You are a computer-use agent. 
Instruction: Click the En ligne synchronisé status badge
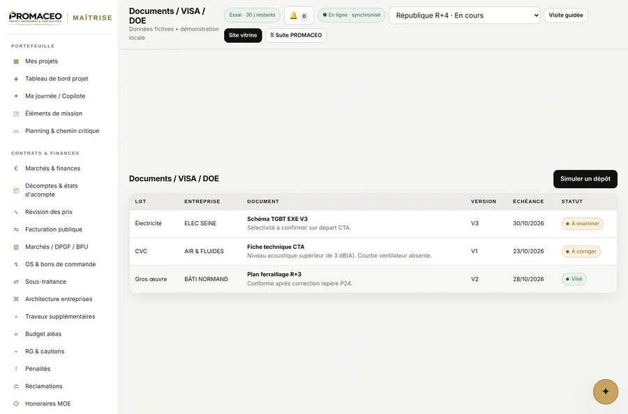pos(351,15)
